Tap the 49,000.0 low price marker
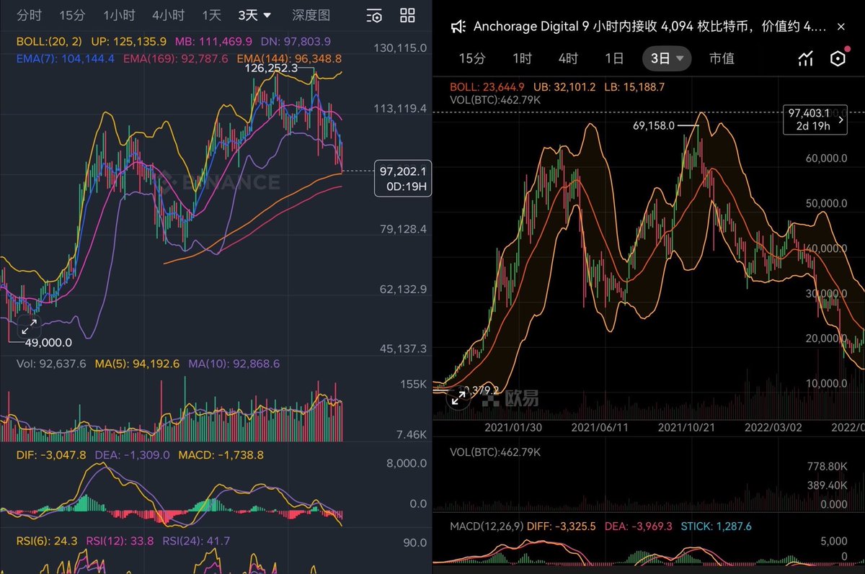865x574 pixels. tap(48, 342)
